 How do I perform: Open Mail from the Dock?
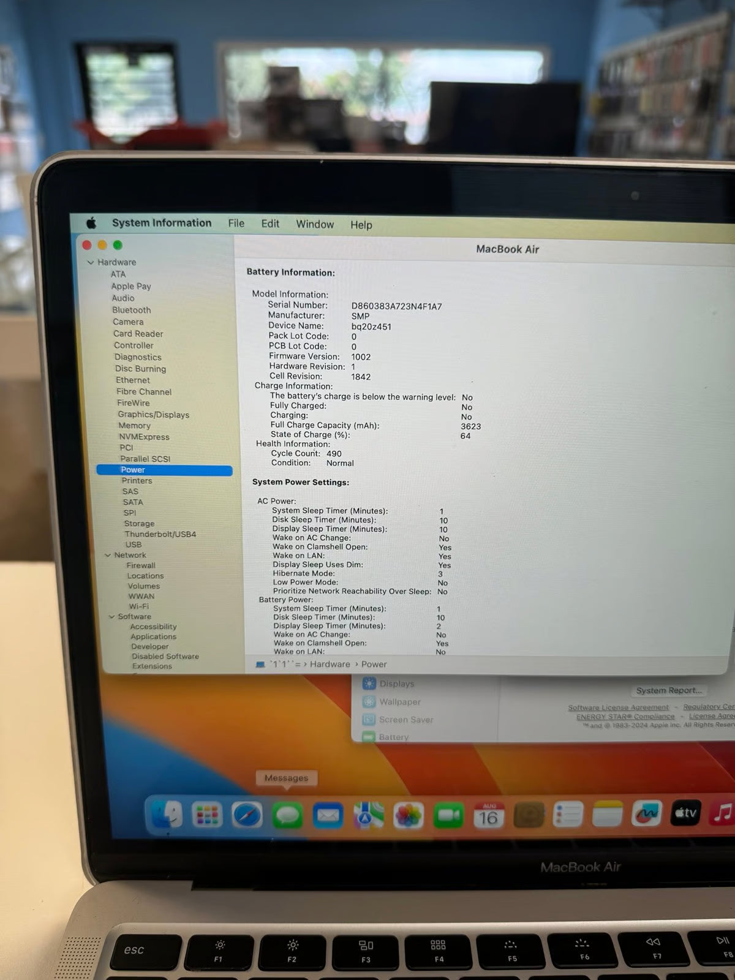328,815
